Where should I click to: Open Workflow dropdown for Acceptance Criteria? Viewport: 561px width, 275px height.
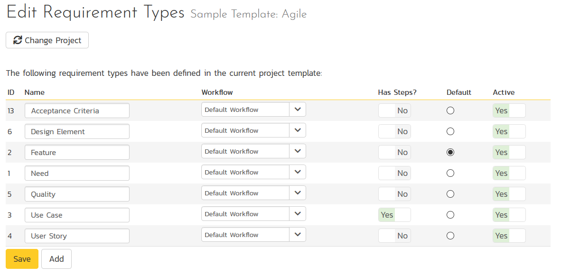point(253,110)
